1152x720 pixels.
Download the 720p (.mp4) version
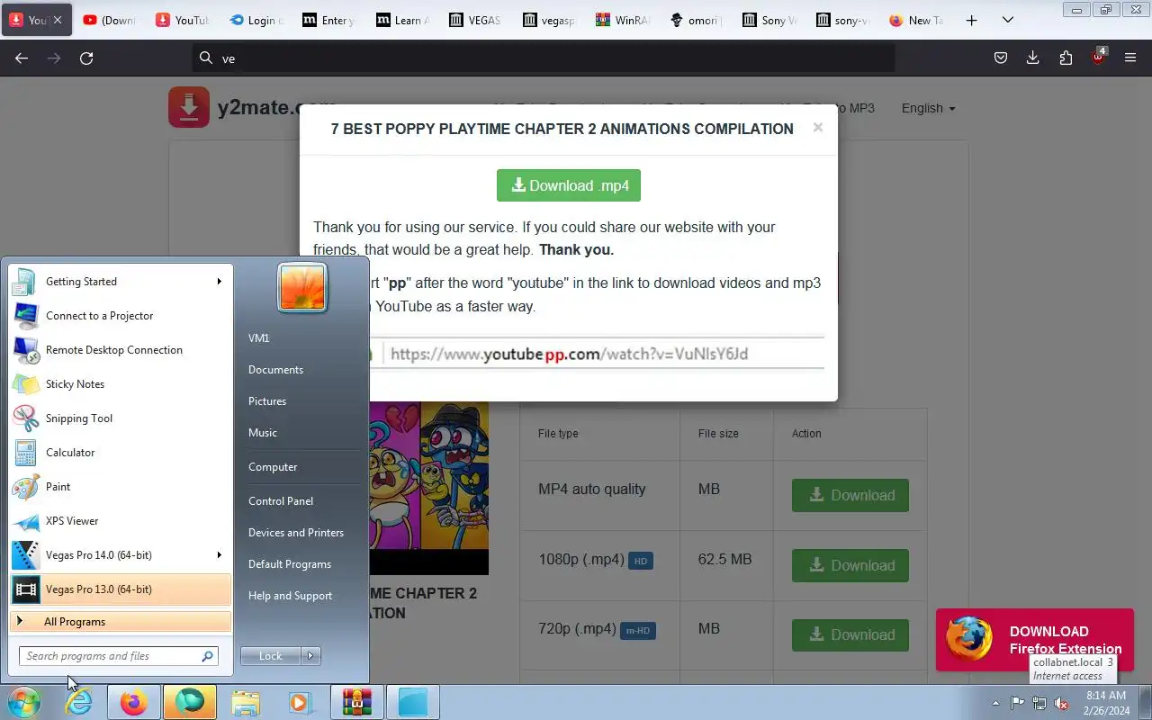[850, 634]
